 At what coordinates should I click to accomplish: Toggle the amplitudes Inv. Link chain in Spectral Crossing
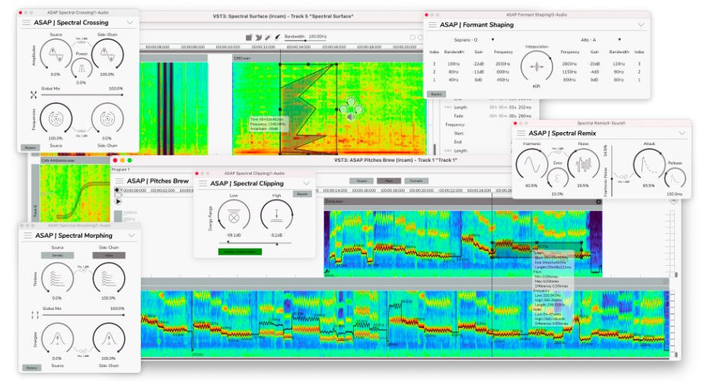tap(82, 42)
